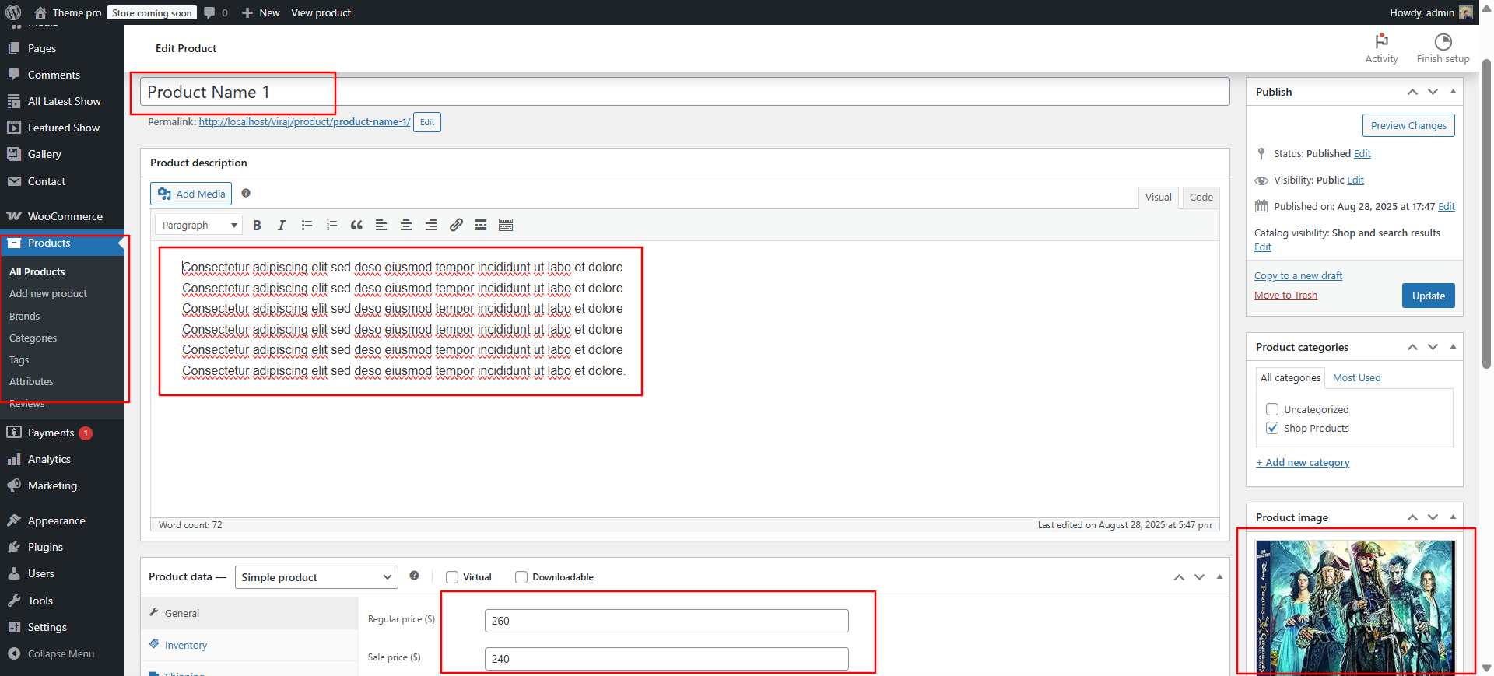Enable the Virtual product checkbox

[x=452, y=577]
